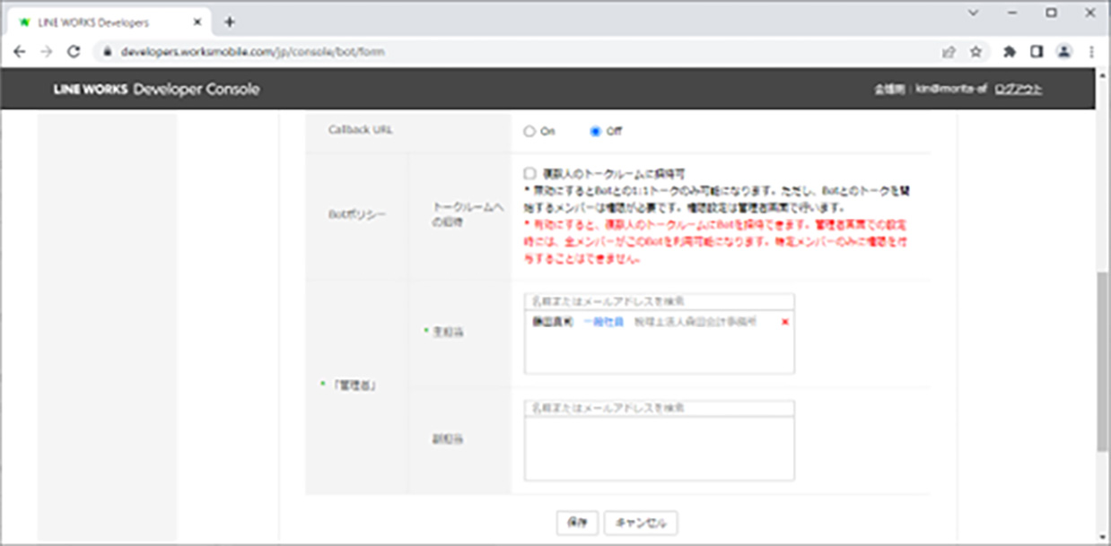The image size is (1111, 546).
Task: Open a new browser tab
Action: 230,22
